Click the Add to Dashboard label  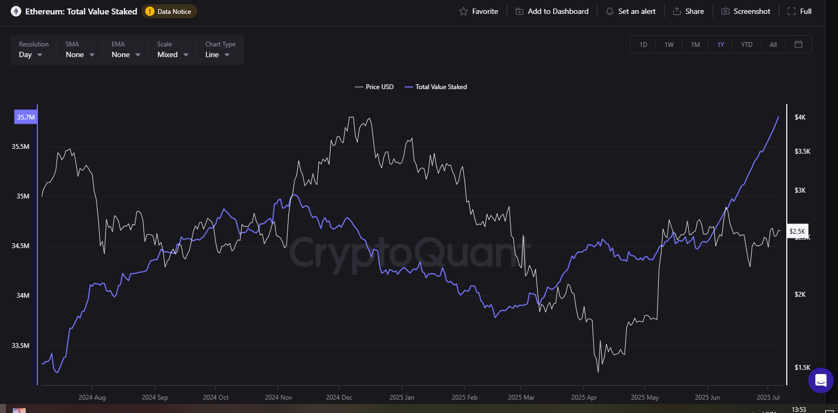point(558,11)
